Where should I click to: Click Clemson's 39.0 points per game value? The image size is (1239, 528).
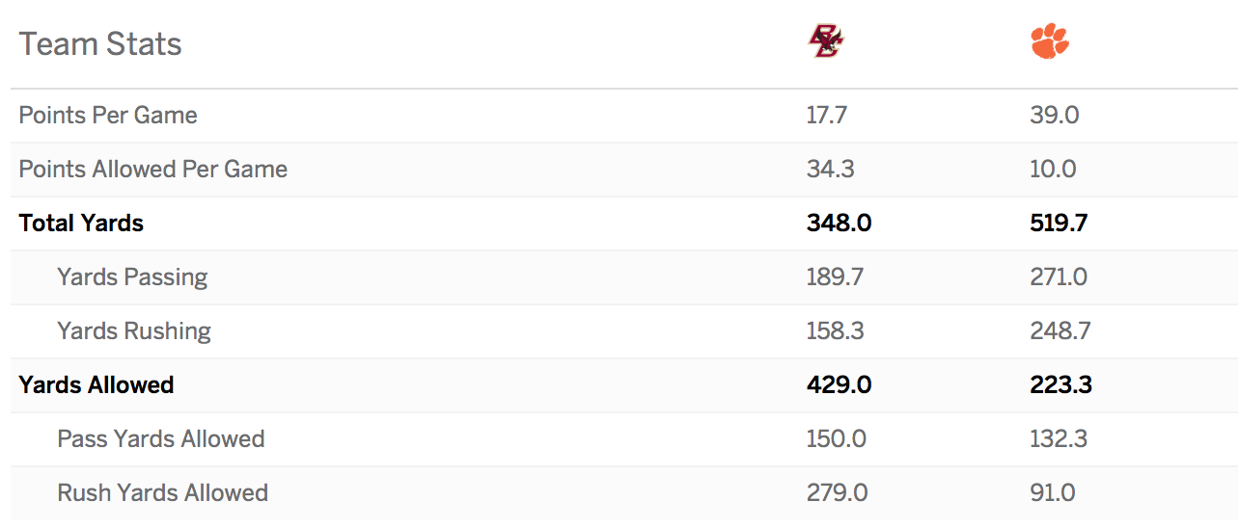pos(1055,116)
